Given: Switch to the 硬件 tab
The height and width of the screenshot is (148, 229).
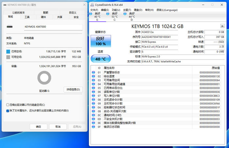Looking at the screenshot, I should point(44,17).
